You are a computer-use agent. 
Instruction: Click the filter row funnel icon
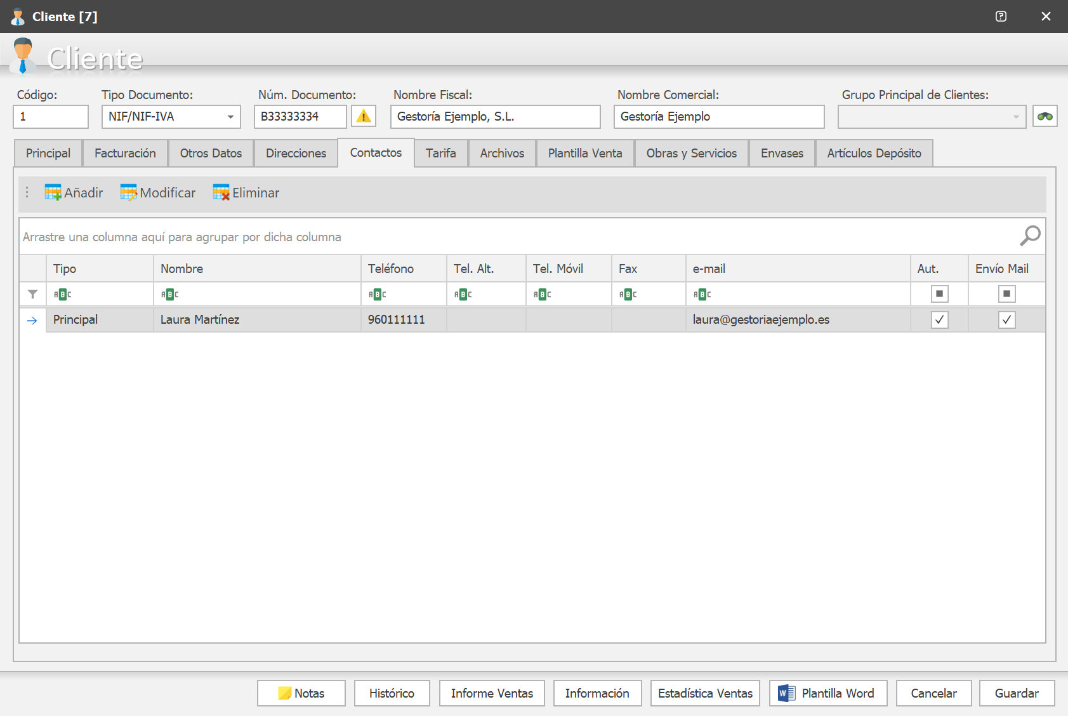point(32,294)
